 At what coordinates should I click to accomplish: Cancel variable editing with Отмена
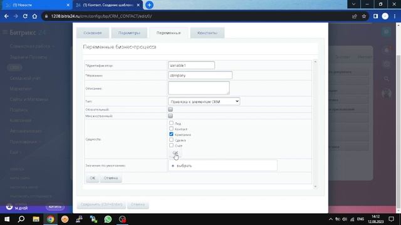pos(111,178)
